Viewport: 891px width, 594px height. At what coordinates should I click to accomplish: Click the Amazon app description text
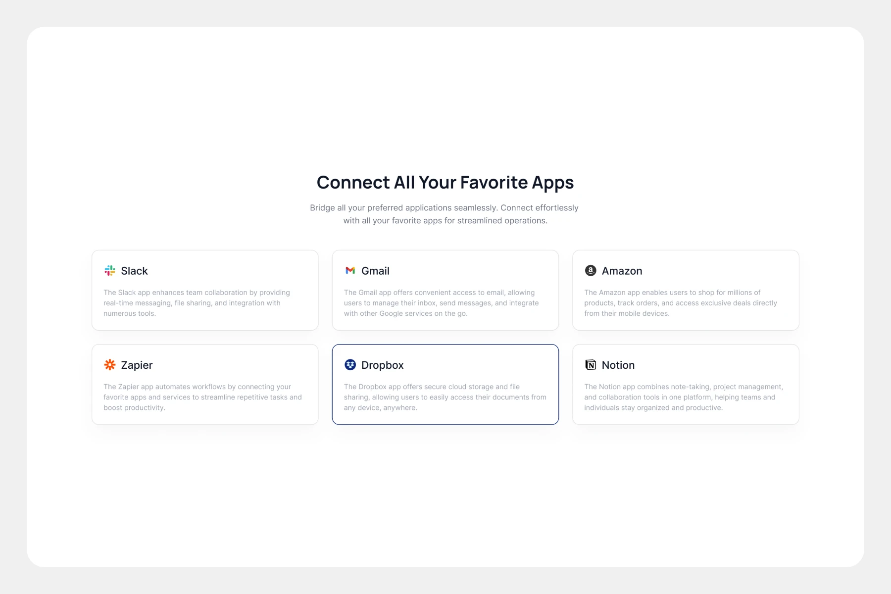681,303
